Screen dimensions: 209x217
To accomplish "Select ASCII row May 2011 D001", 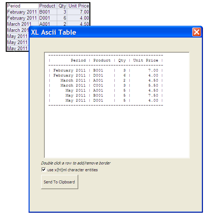I will pyautogui.click(x=106, y=100).
